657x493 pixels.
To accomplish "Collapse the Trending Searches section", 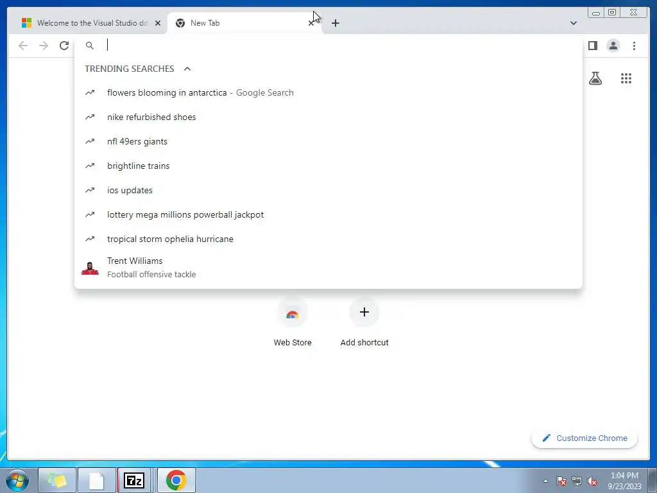I will (187, 69).
